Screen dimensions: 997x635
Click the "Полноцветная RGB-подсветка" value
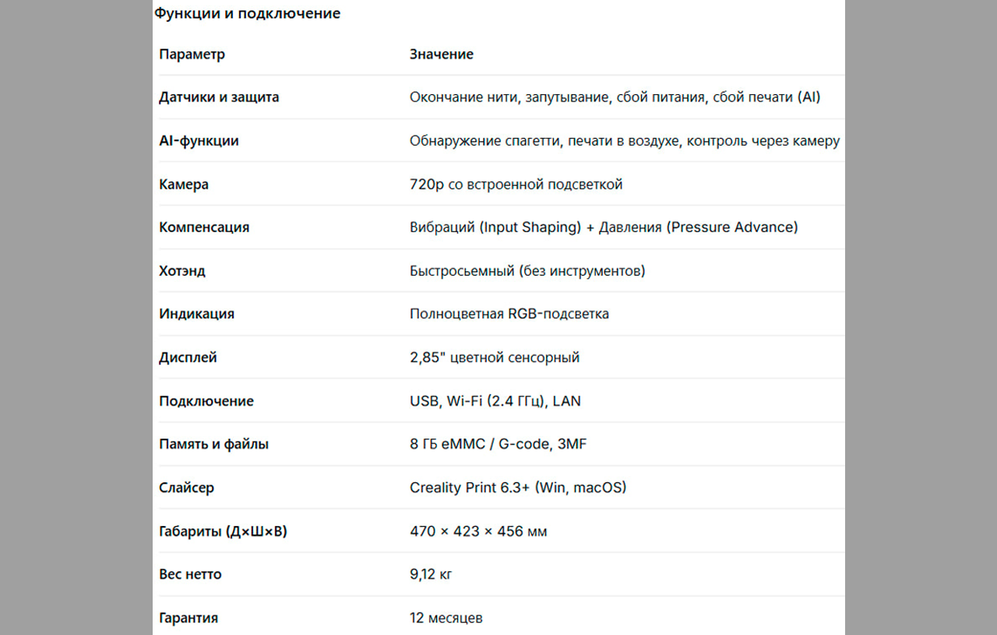[x=509, y=314]
